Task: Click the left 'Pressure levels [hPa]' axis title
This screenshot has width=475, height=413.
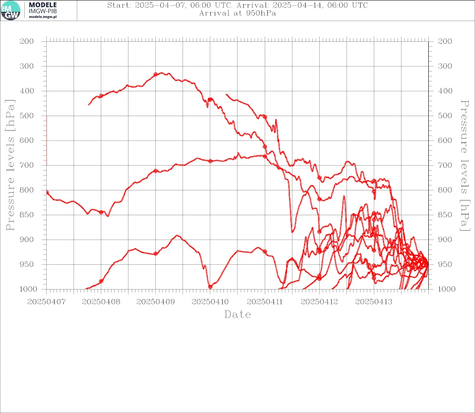Action: click(x=9, y=165)
